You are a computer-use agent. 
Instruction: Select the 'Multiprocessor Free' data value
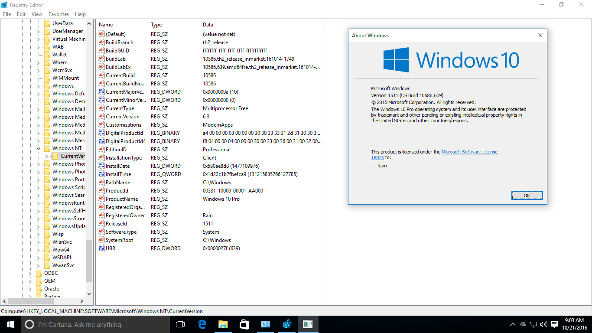click(225, 108)
